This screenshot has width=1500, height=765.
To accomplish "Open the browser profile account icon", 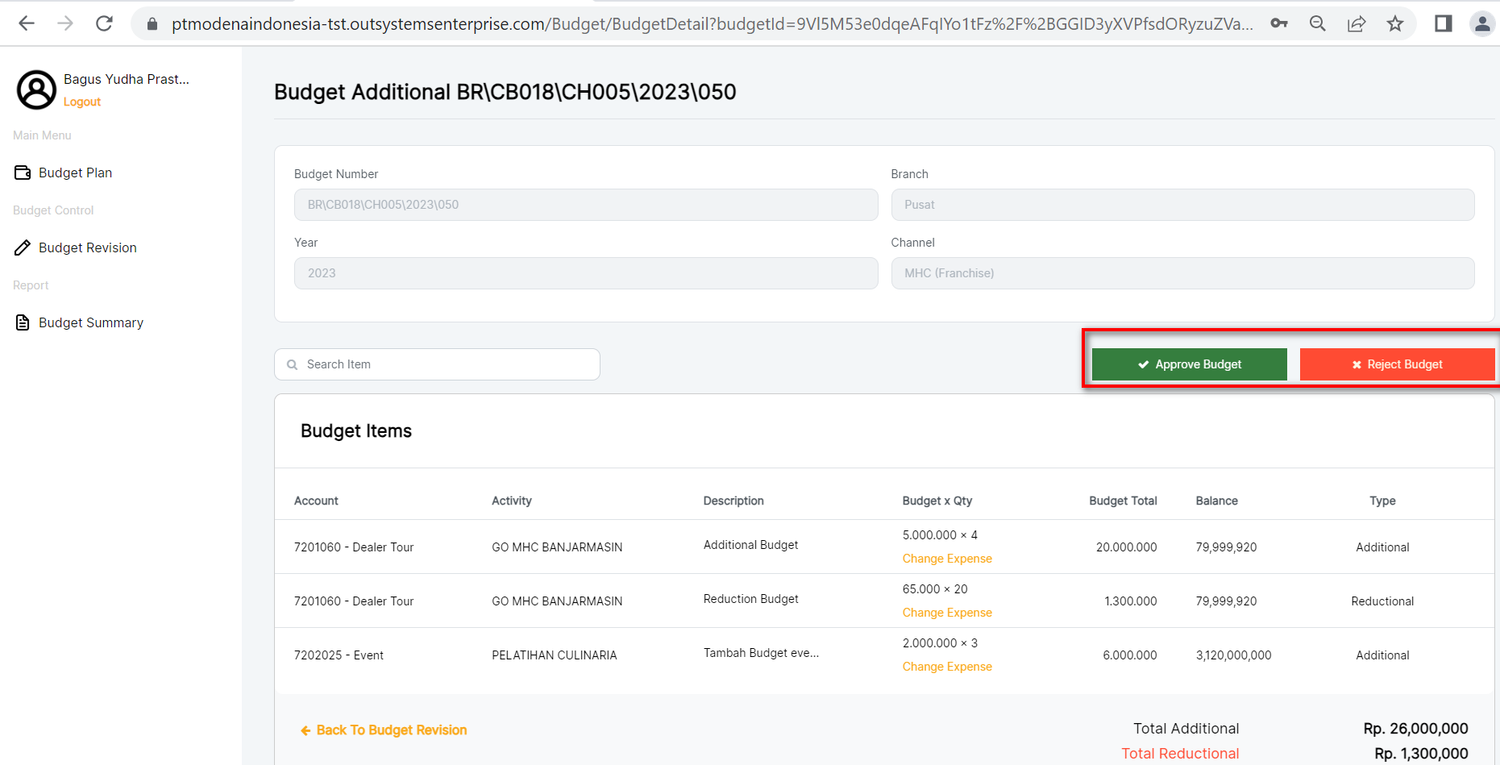I will (x=1481, y=23).
